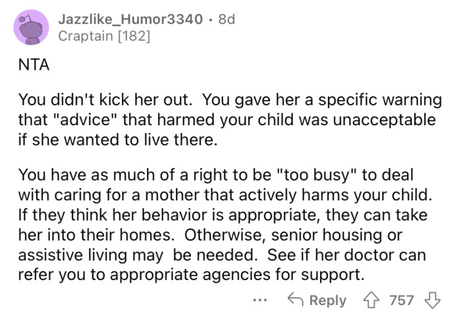This screenshot has width=461, height=319.
Task: Select the Craptain [182] user flair
Action: pos(104,36)
